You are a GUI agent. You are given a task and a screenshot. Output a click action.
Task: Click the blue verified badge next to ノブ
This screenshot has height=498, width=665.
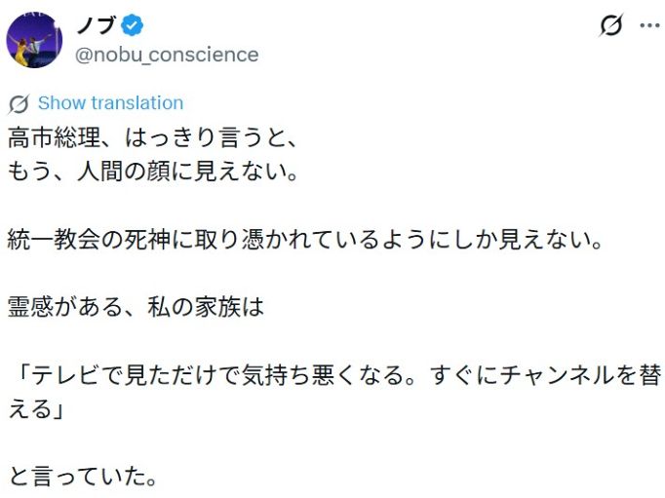point(133,25)
